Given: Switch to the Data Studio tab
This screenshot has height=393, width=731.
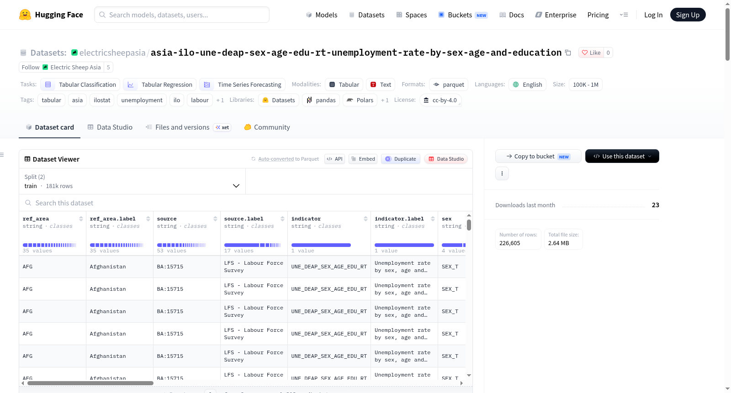Looking at the screenshot, I should click(110, 127).
